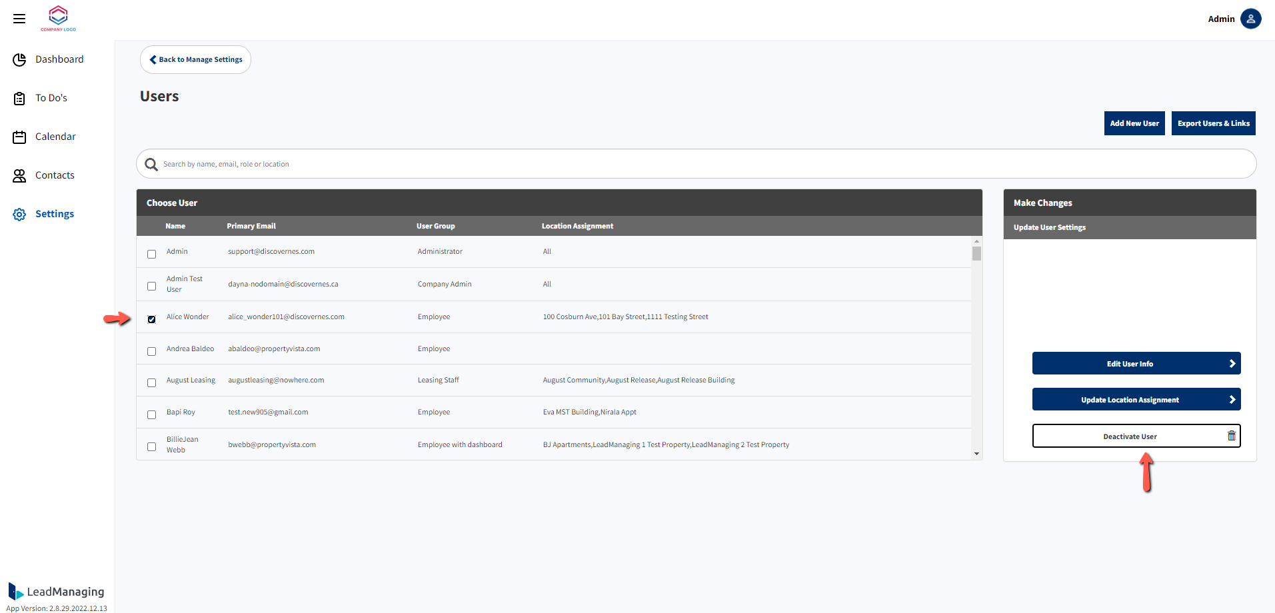Click email dayna-nodomain@discovernes.ca
This screenshot has width=1275, height=613.
(x=283, y=285)
